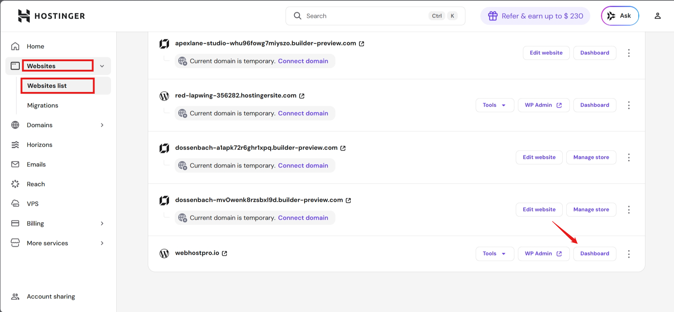
Task: Expand the Domains submenu arrow
Action: 102,125
